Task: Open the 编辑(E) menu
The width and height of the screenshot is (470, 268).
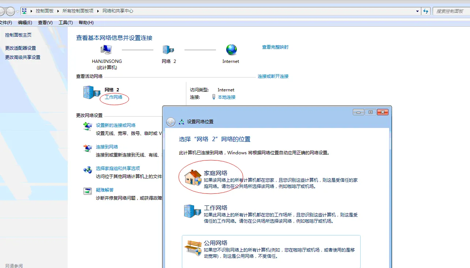Action: pos(25,23)
